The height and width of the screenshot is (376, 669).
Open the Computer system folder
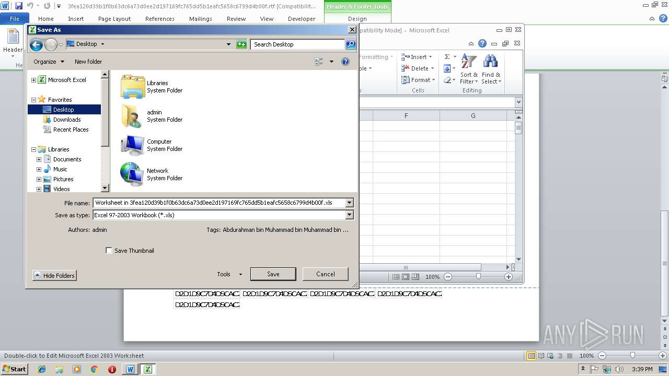[133, 145]
